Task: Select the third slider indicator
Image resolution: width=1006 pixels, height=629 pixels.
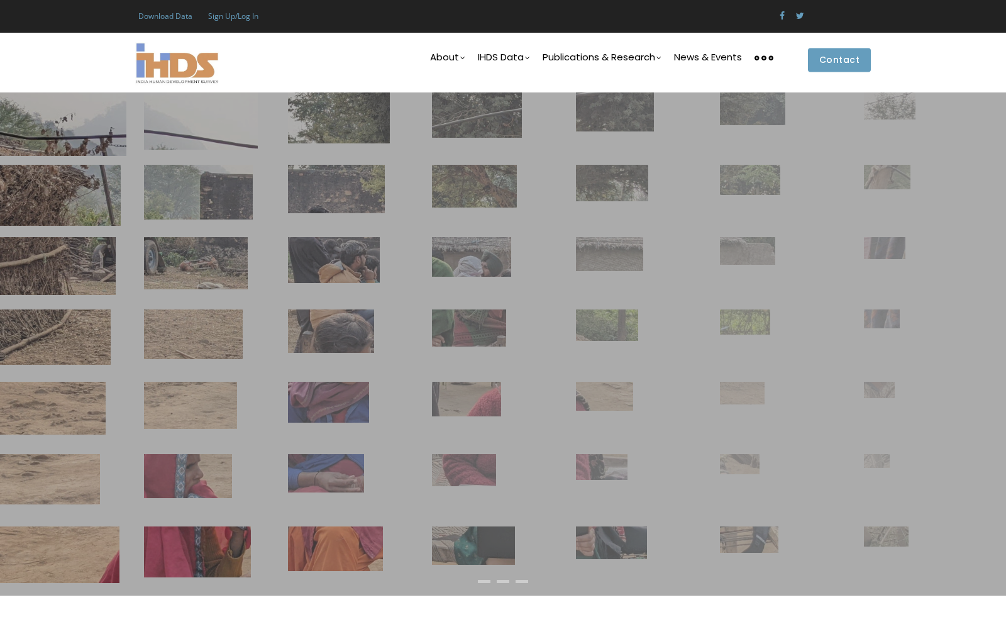Action: click(522, 582)
